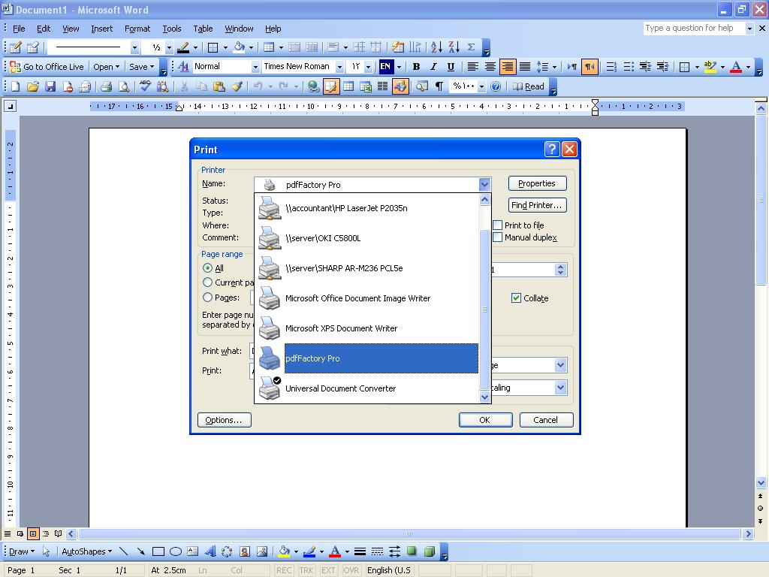Click the Sort Ascending icon

[x=436, y=47]
